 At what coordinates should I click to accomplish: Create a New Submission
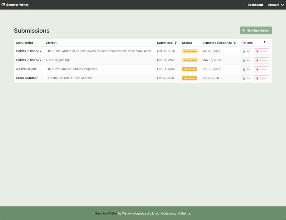pos(256,30)
